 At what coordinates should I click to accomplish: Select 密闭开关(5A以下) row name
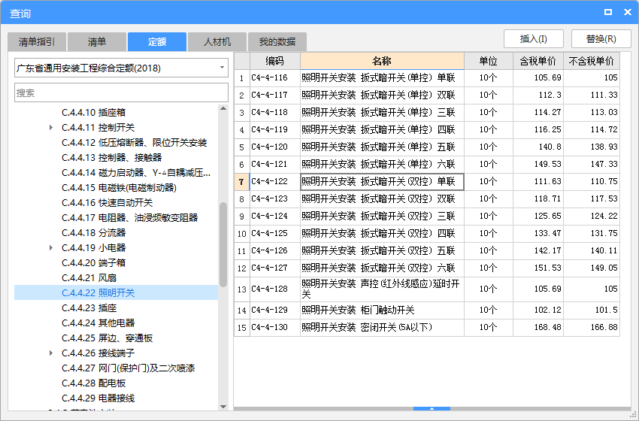pyautogui.click(x=382, y=327)
